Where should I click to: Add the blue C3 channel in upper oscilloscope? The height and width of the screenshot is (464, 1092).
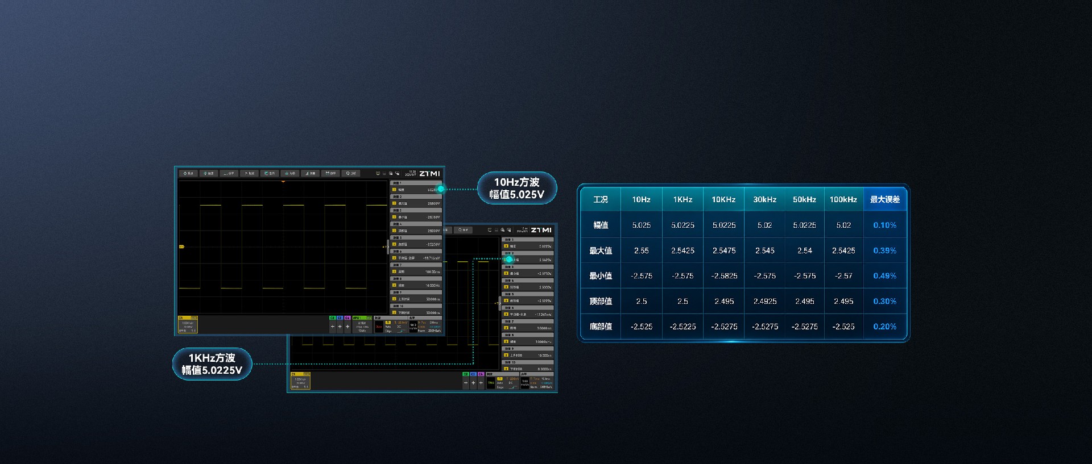[x=340, y=324]
